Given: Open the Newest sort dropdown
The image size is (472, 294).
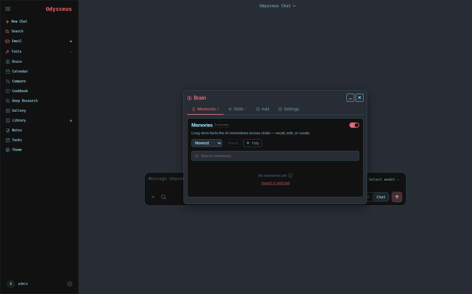Looking at the screenshot, I should [x=207, y=143].
